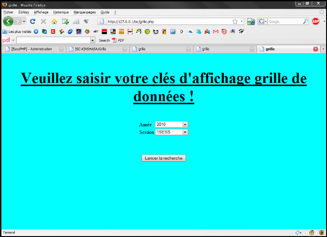Click the Google search magnifier icon

coord(305,21)
